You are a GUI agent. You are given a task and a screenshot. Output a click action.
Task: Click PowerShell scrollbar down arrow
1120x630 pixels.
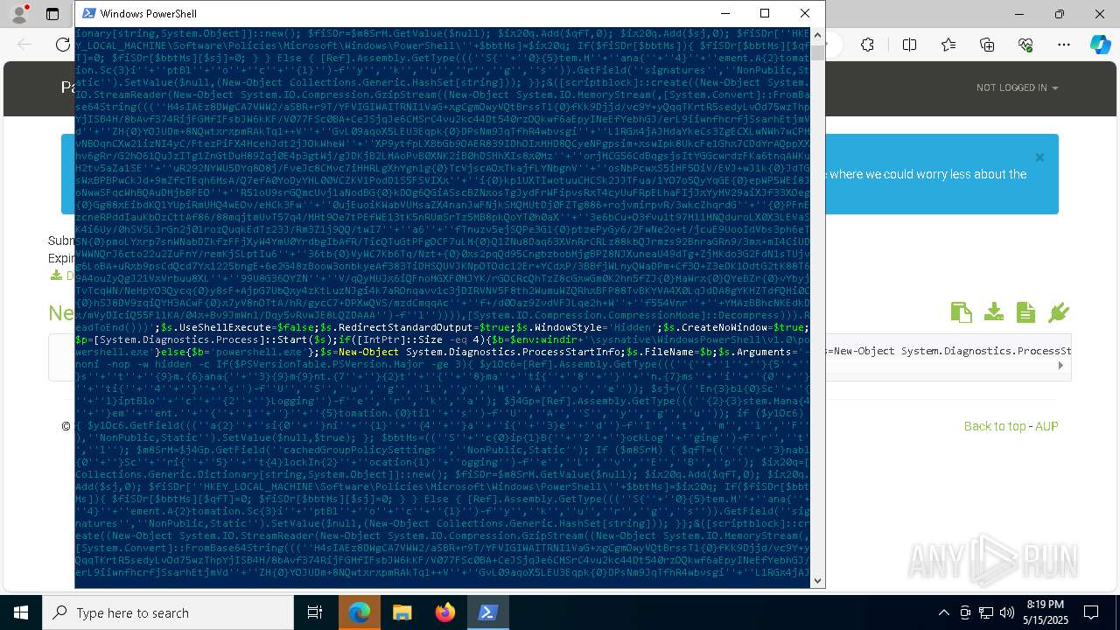817,580
